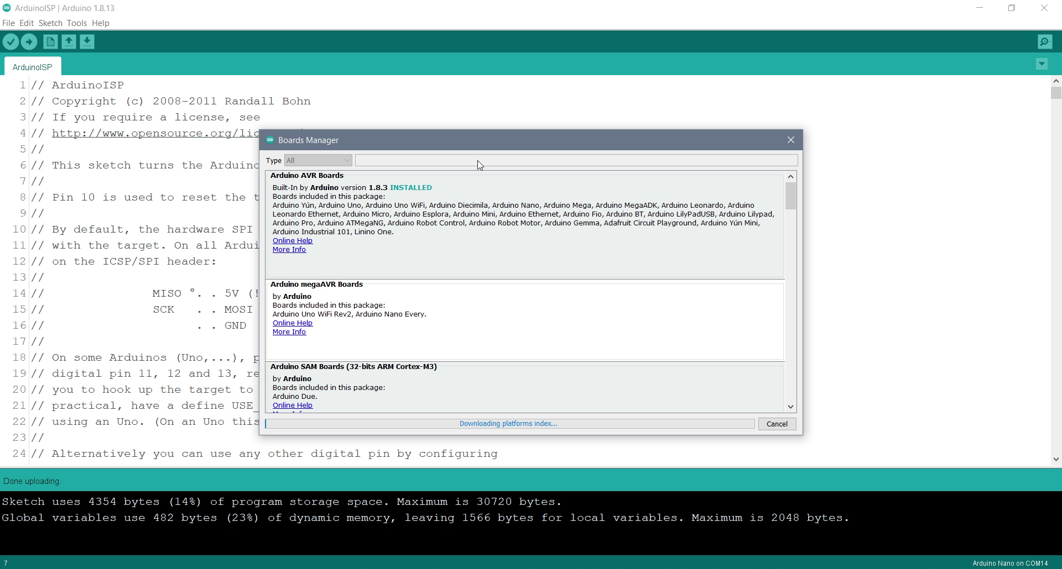
Task: Click the Done uploading status message
Action: (32, 481)
